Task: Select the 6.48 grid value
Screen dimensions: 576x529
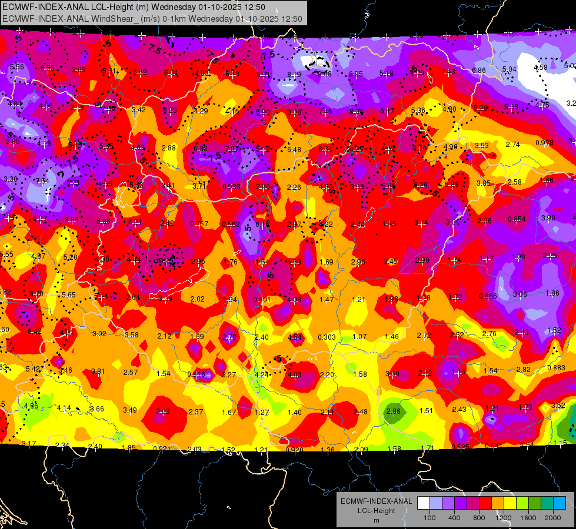Action: [294, 150]
